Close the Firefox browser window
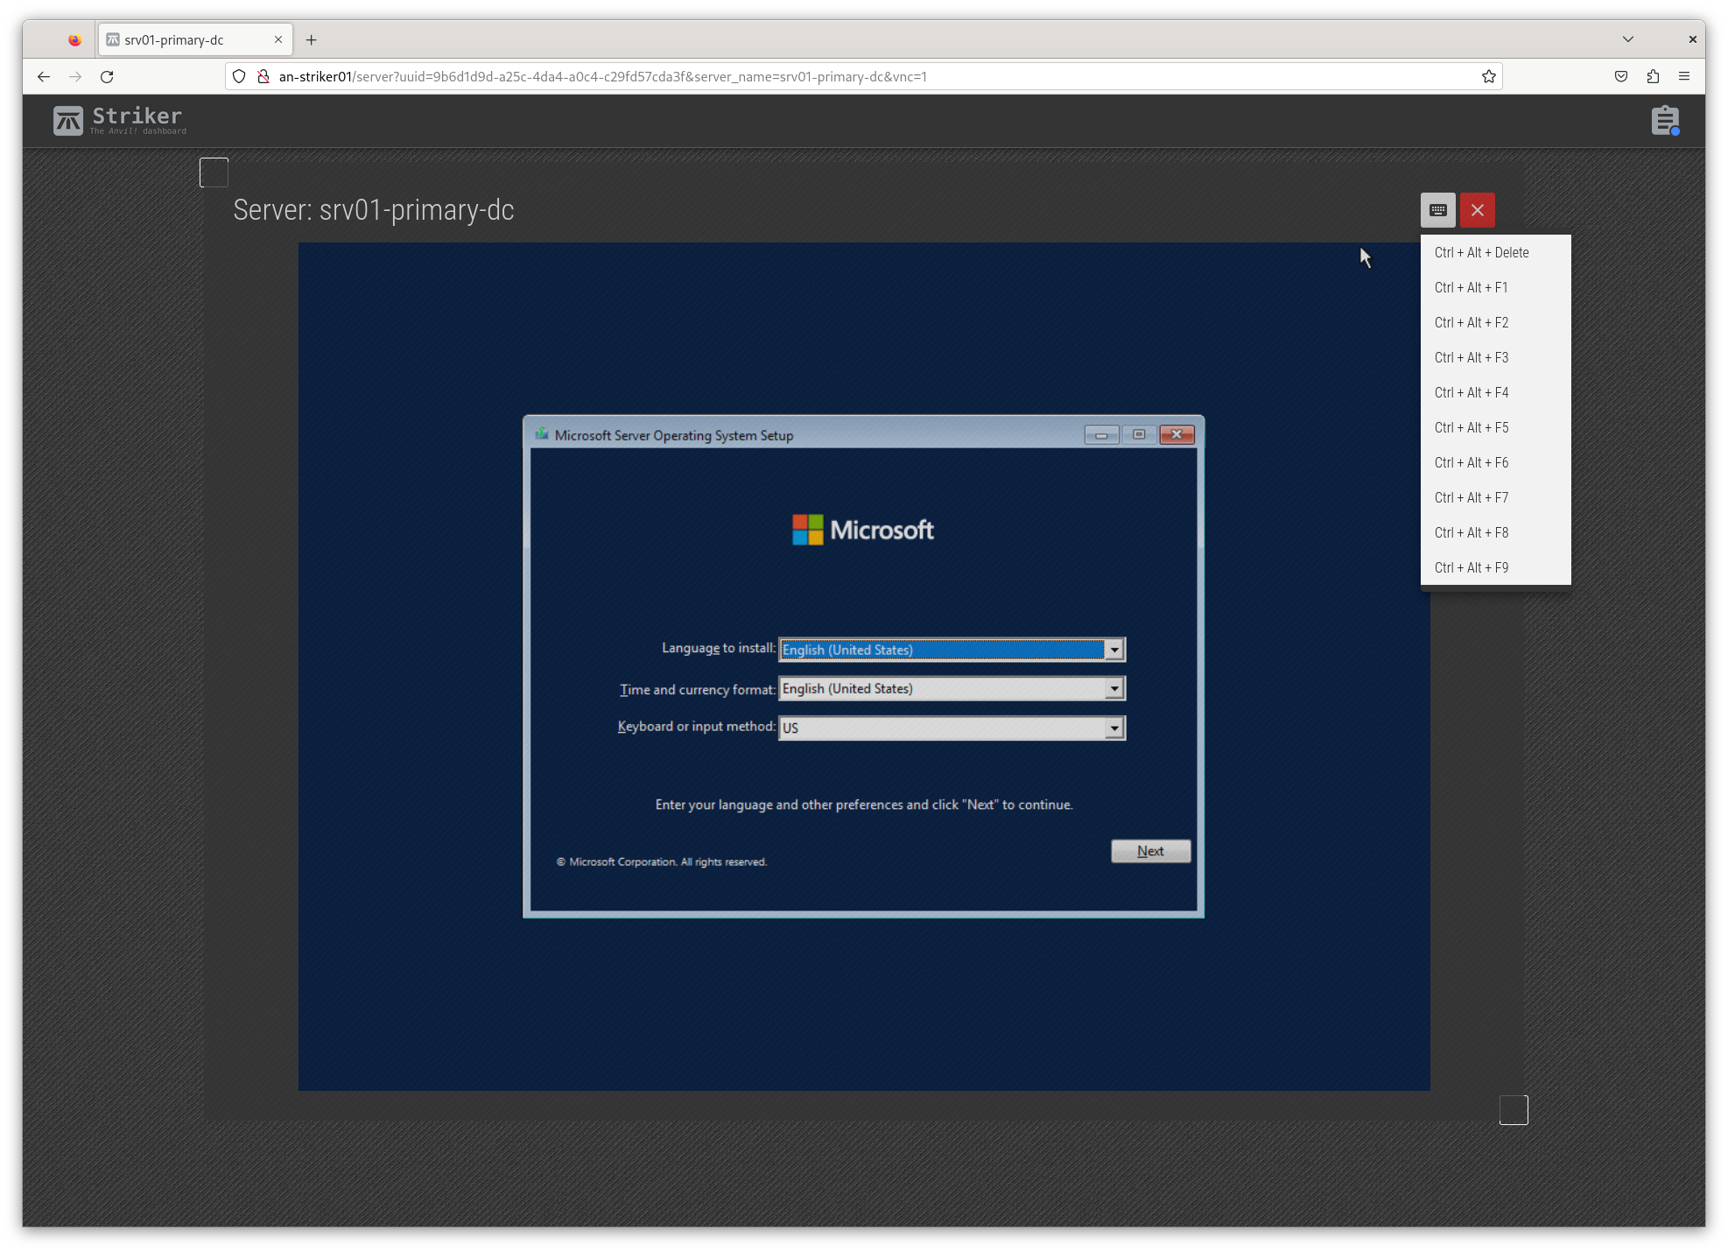The image size is (1728, 1252). 1691,39
